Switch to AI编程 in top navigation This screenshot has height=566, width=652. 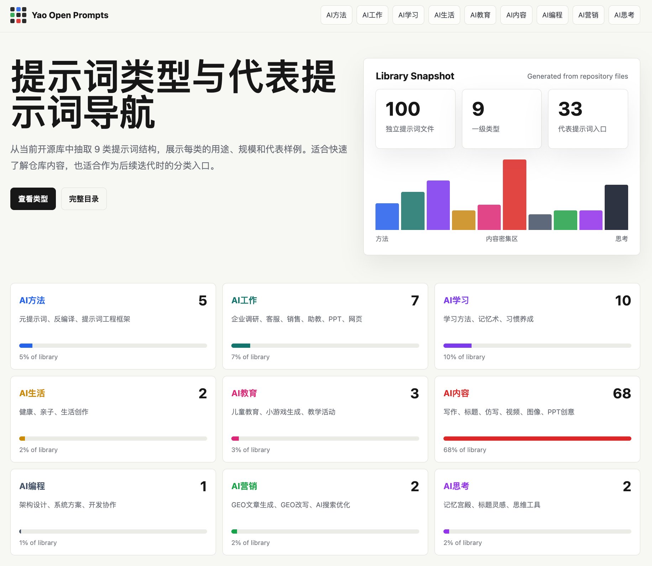552,15
